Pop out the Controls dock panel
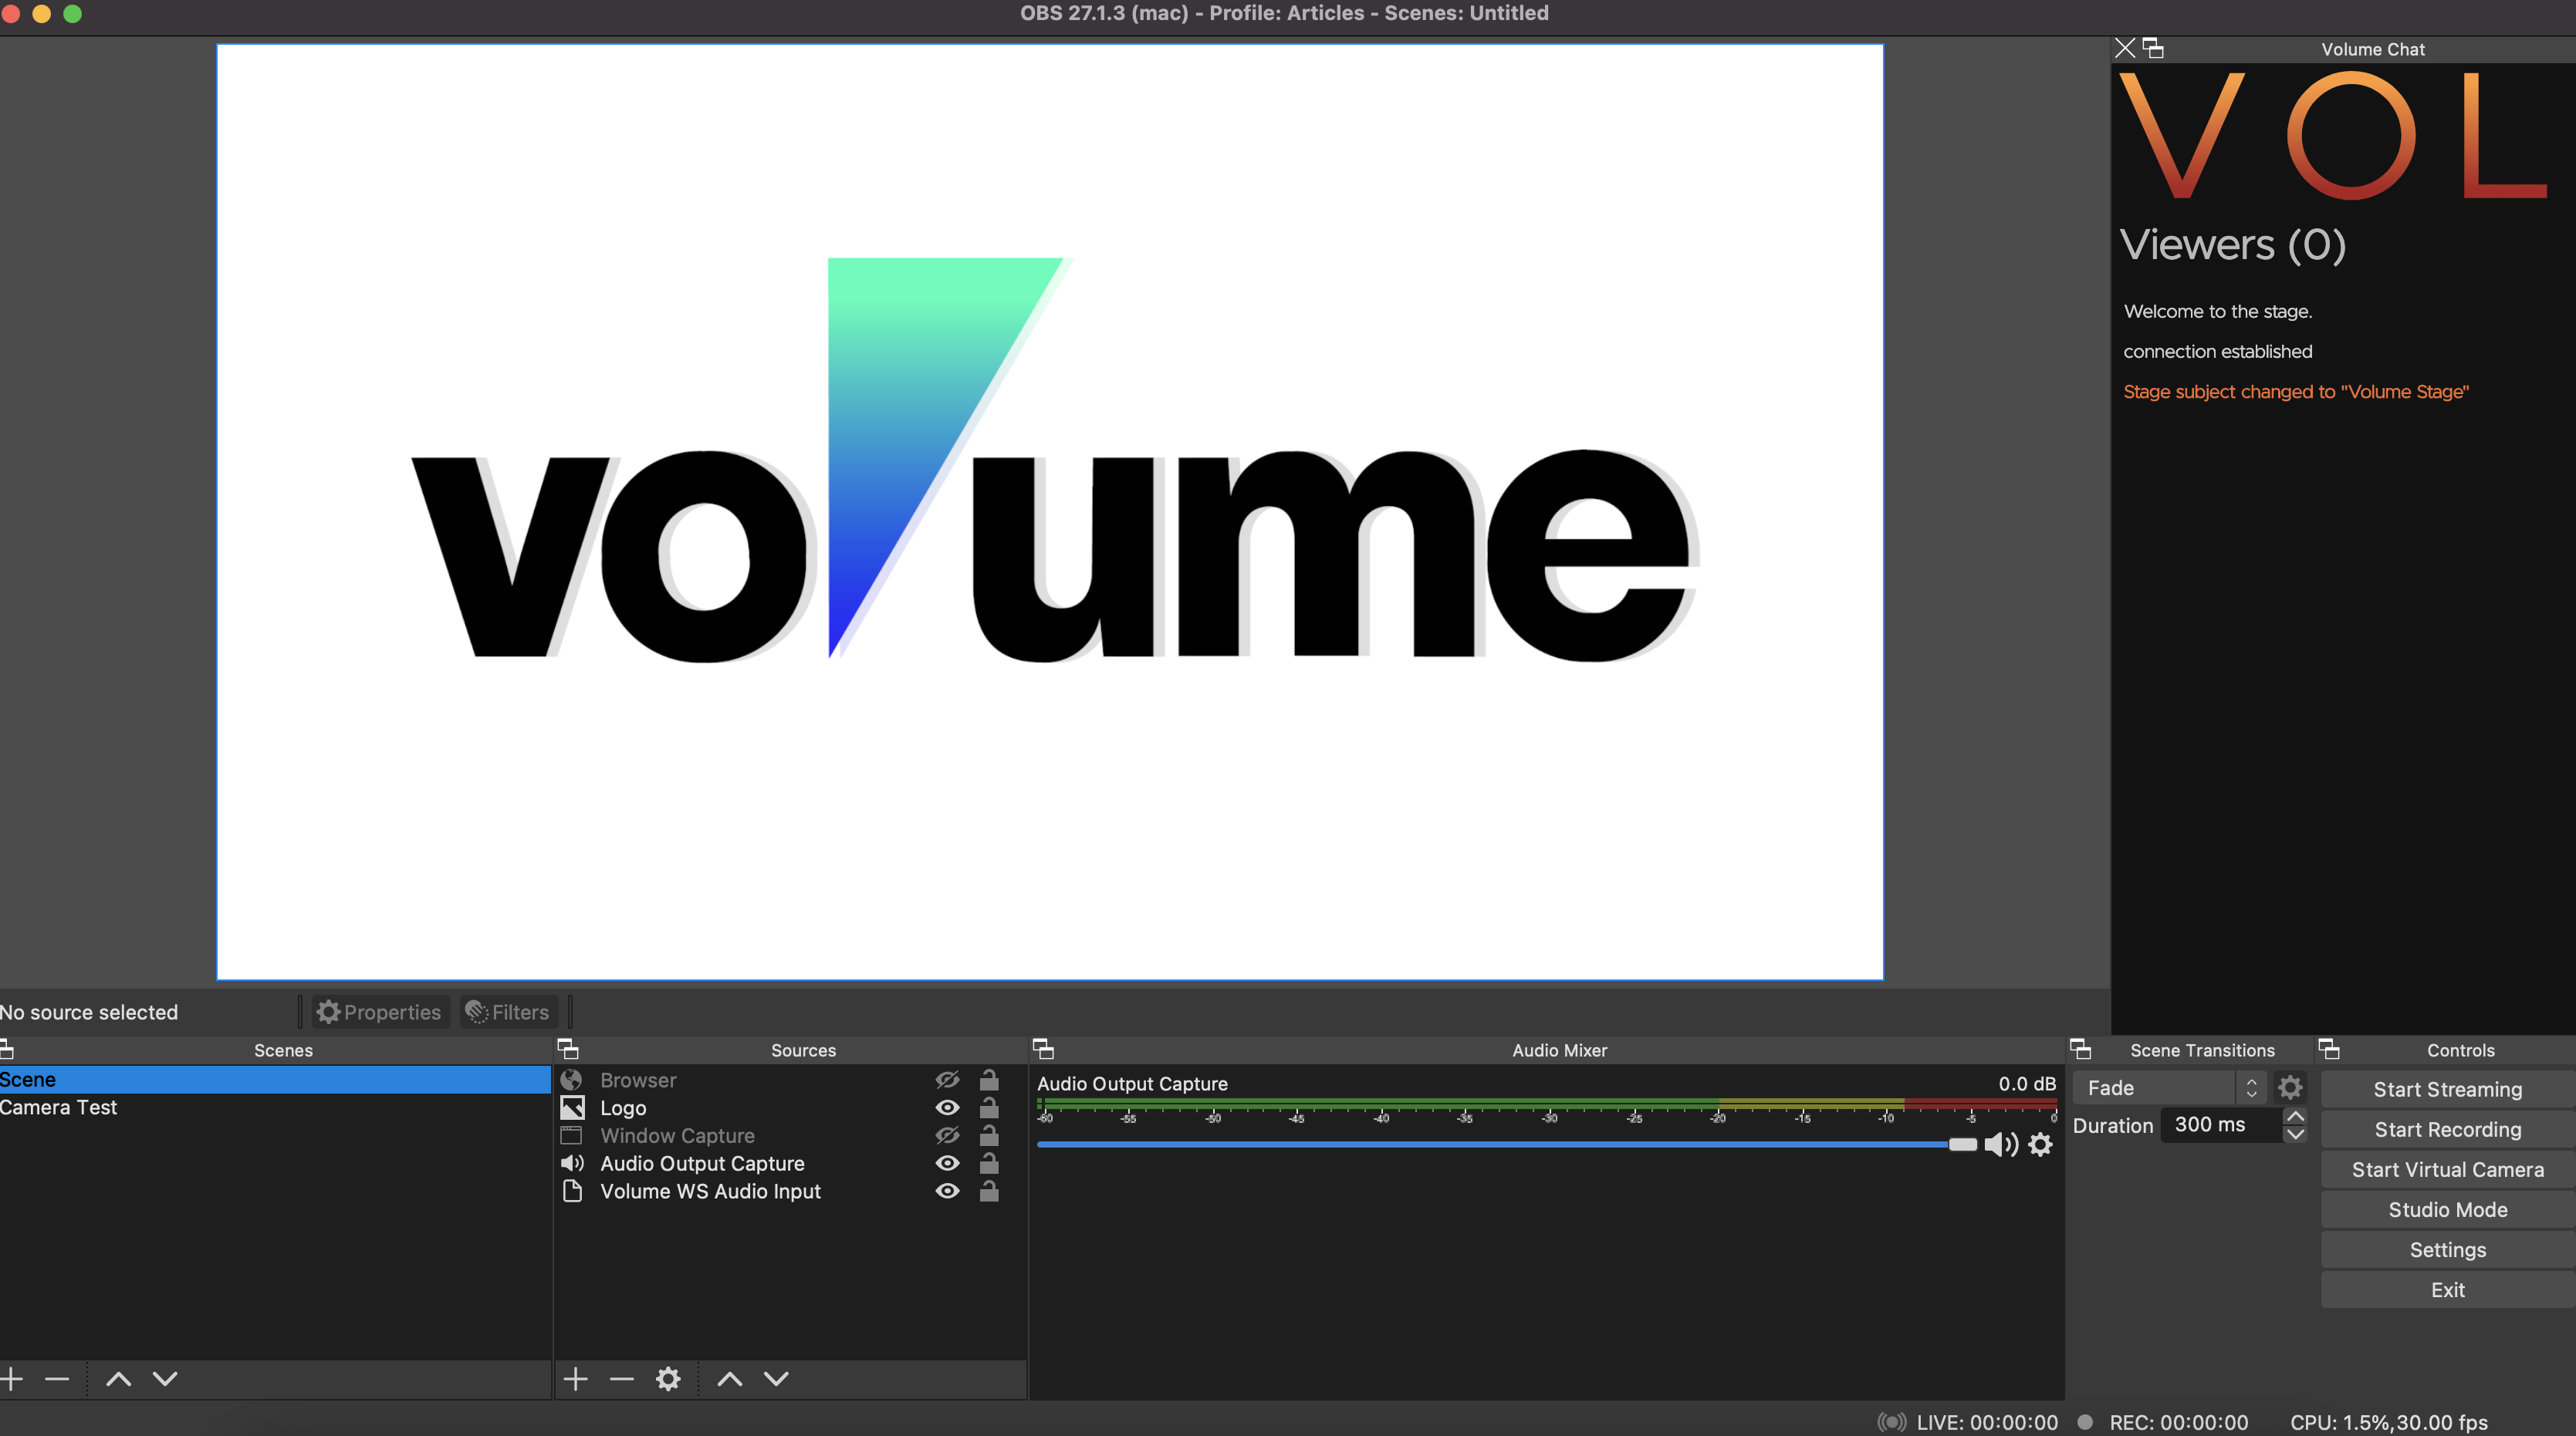This screenshot has height=1436, width=2576. click(x=2329, y=1050)
